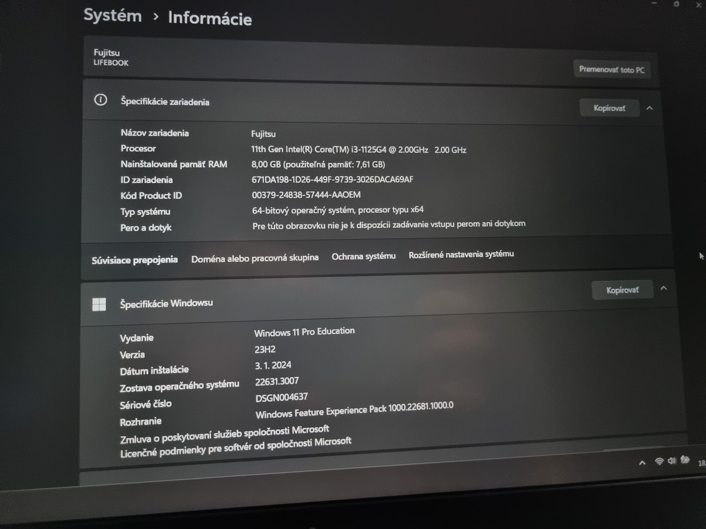Click the Informácie breadcrumb title
The image size is (706, 529).
click(x=210, y=19)
